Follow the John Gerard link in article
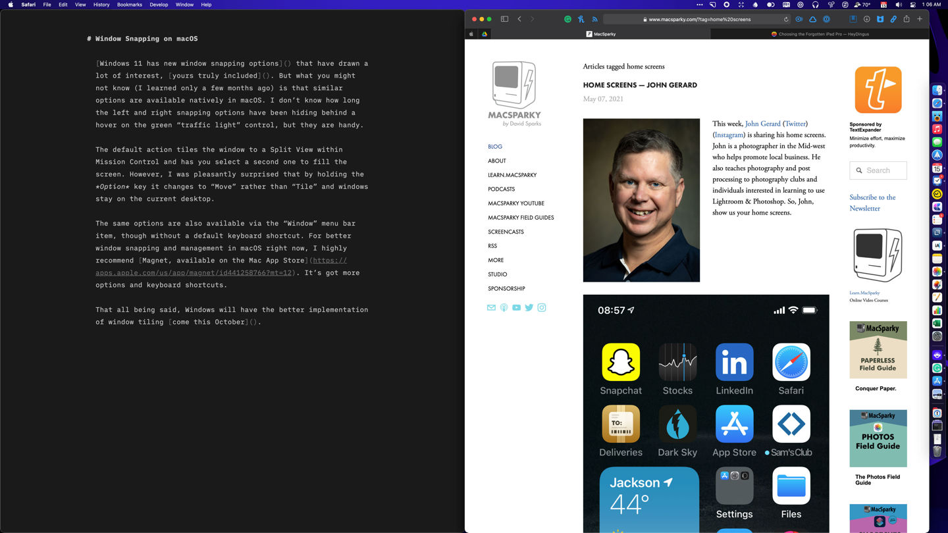This screenshot has height=533, width=948. (762, 124)
